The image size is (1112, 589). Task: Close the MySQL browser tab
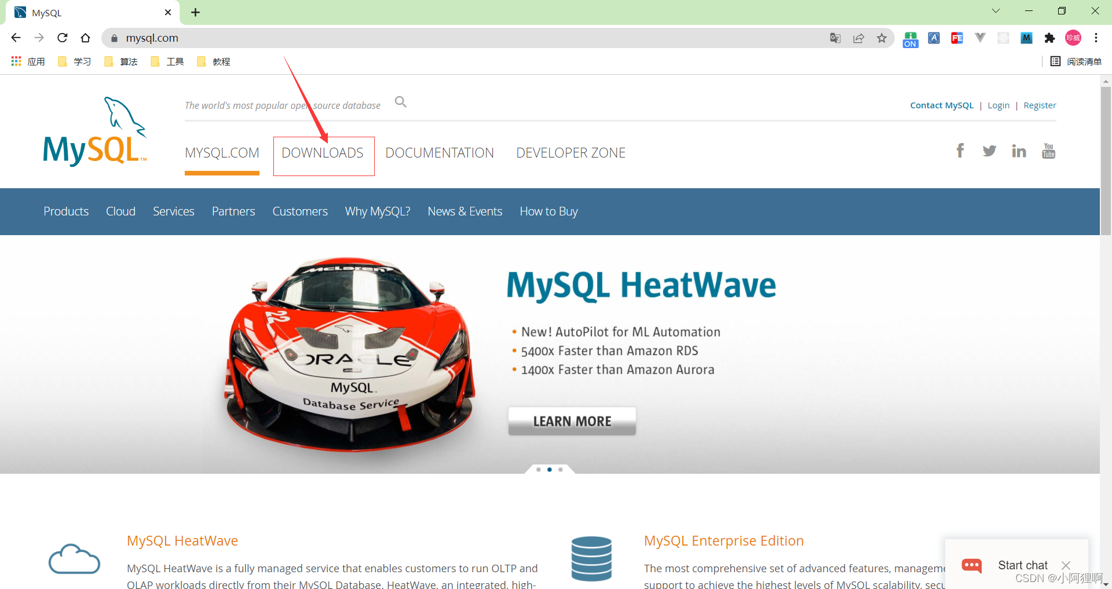click(168, 12)
